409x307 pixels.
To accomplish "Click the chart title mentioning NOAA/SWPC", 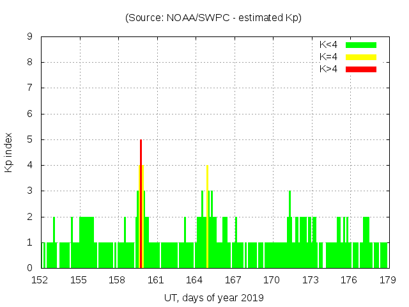I will [213, 17].
